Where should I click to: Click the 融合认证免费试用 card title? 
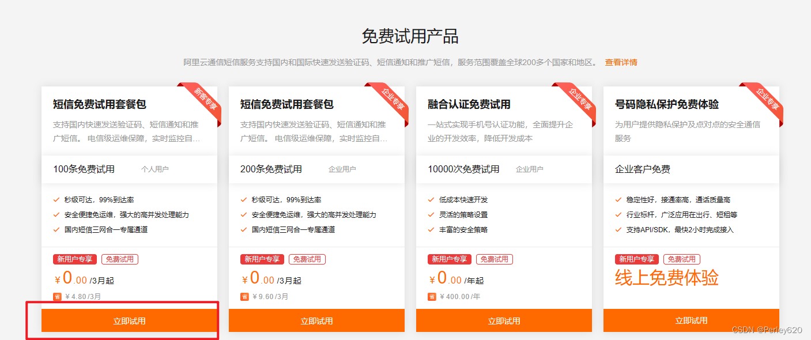[x=469, y=104]
